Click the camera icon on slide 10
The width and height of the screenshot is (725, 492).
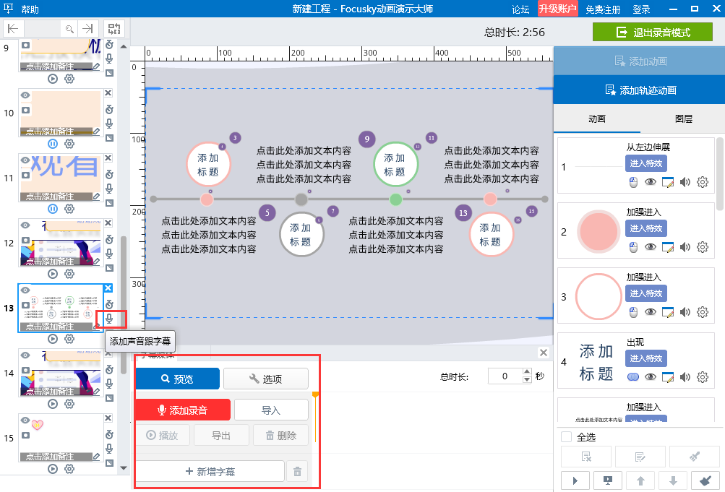coord(26,111)
